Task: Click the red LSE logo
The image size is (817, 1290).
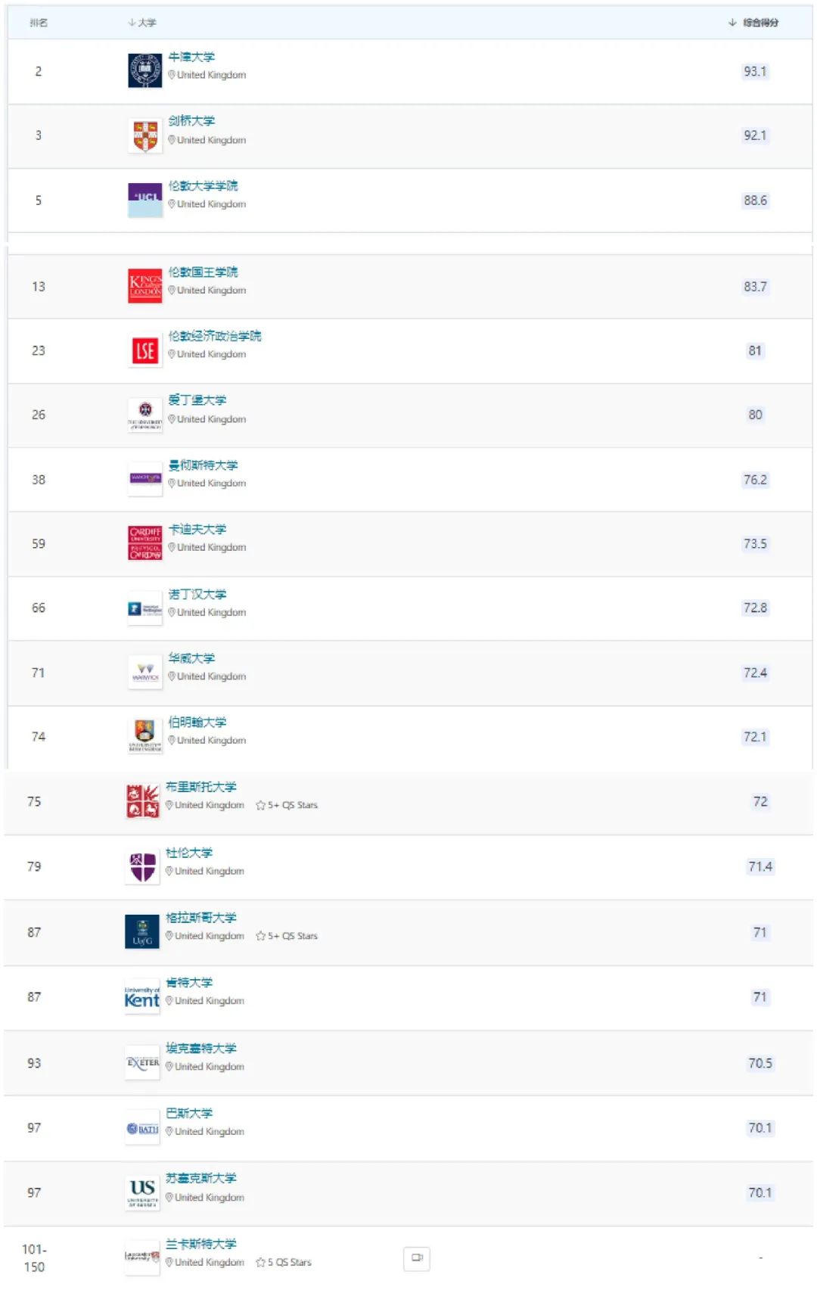Action: 144,350
